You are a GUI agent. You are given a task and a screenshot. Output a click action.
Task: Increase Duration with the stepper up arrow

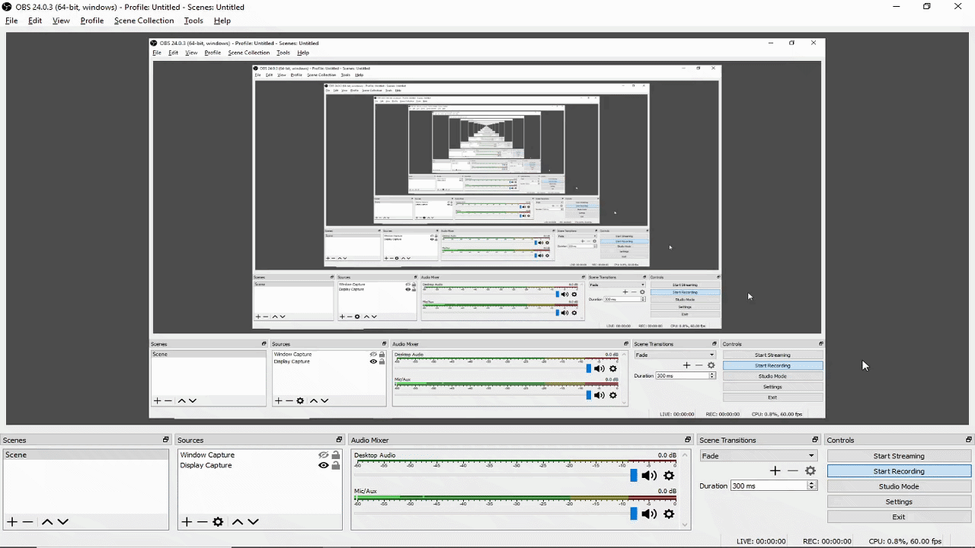[x=811, y=483]
